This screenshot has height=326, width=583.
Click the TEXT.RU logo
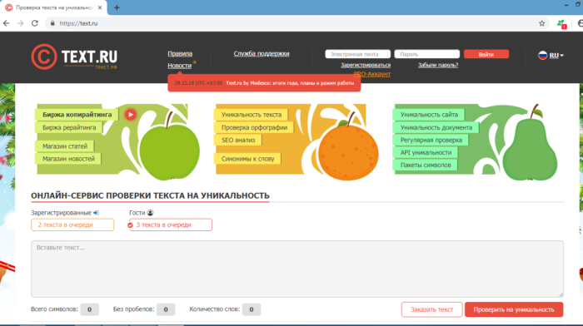pyautogui.click(x=74, y=57)
